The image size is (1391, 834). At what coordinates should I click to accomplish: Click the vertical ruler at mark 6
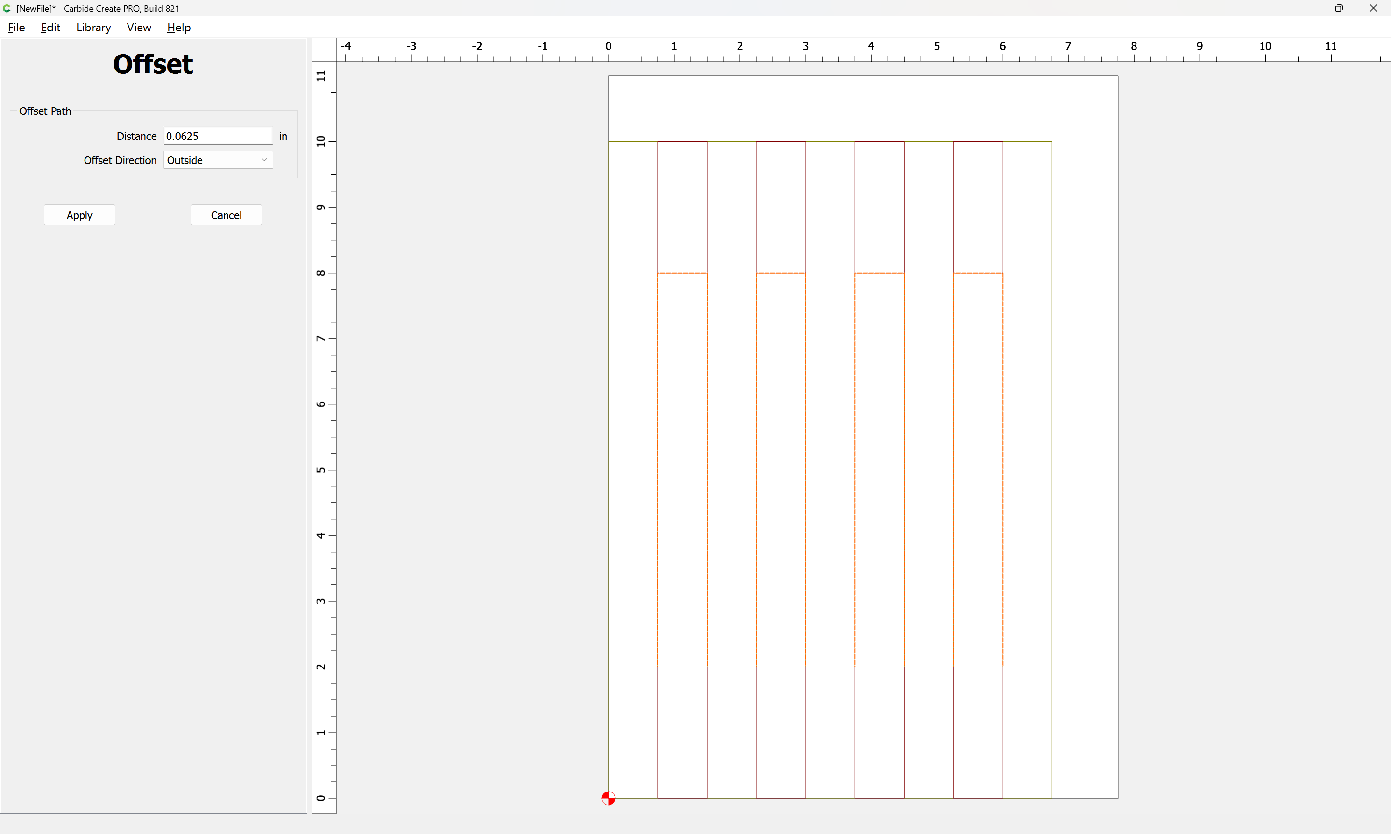[324, 404]
